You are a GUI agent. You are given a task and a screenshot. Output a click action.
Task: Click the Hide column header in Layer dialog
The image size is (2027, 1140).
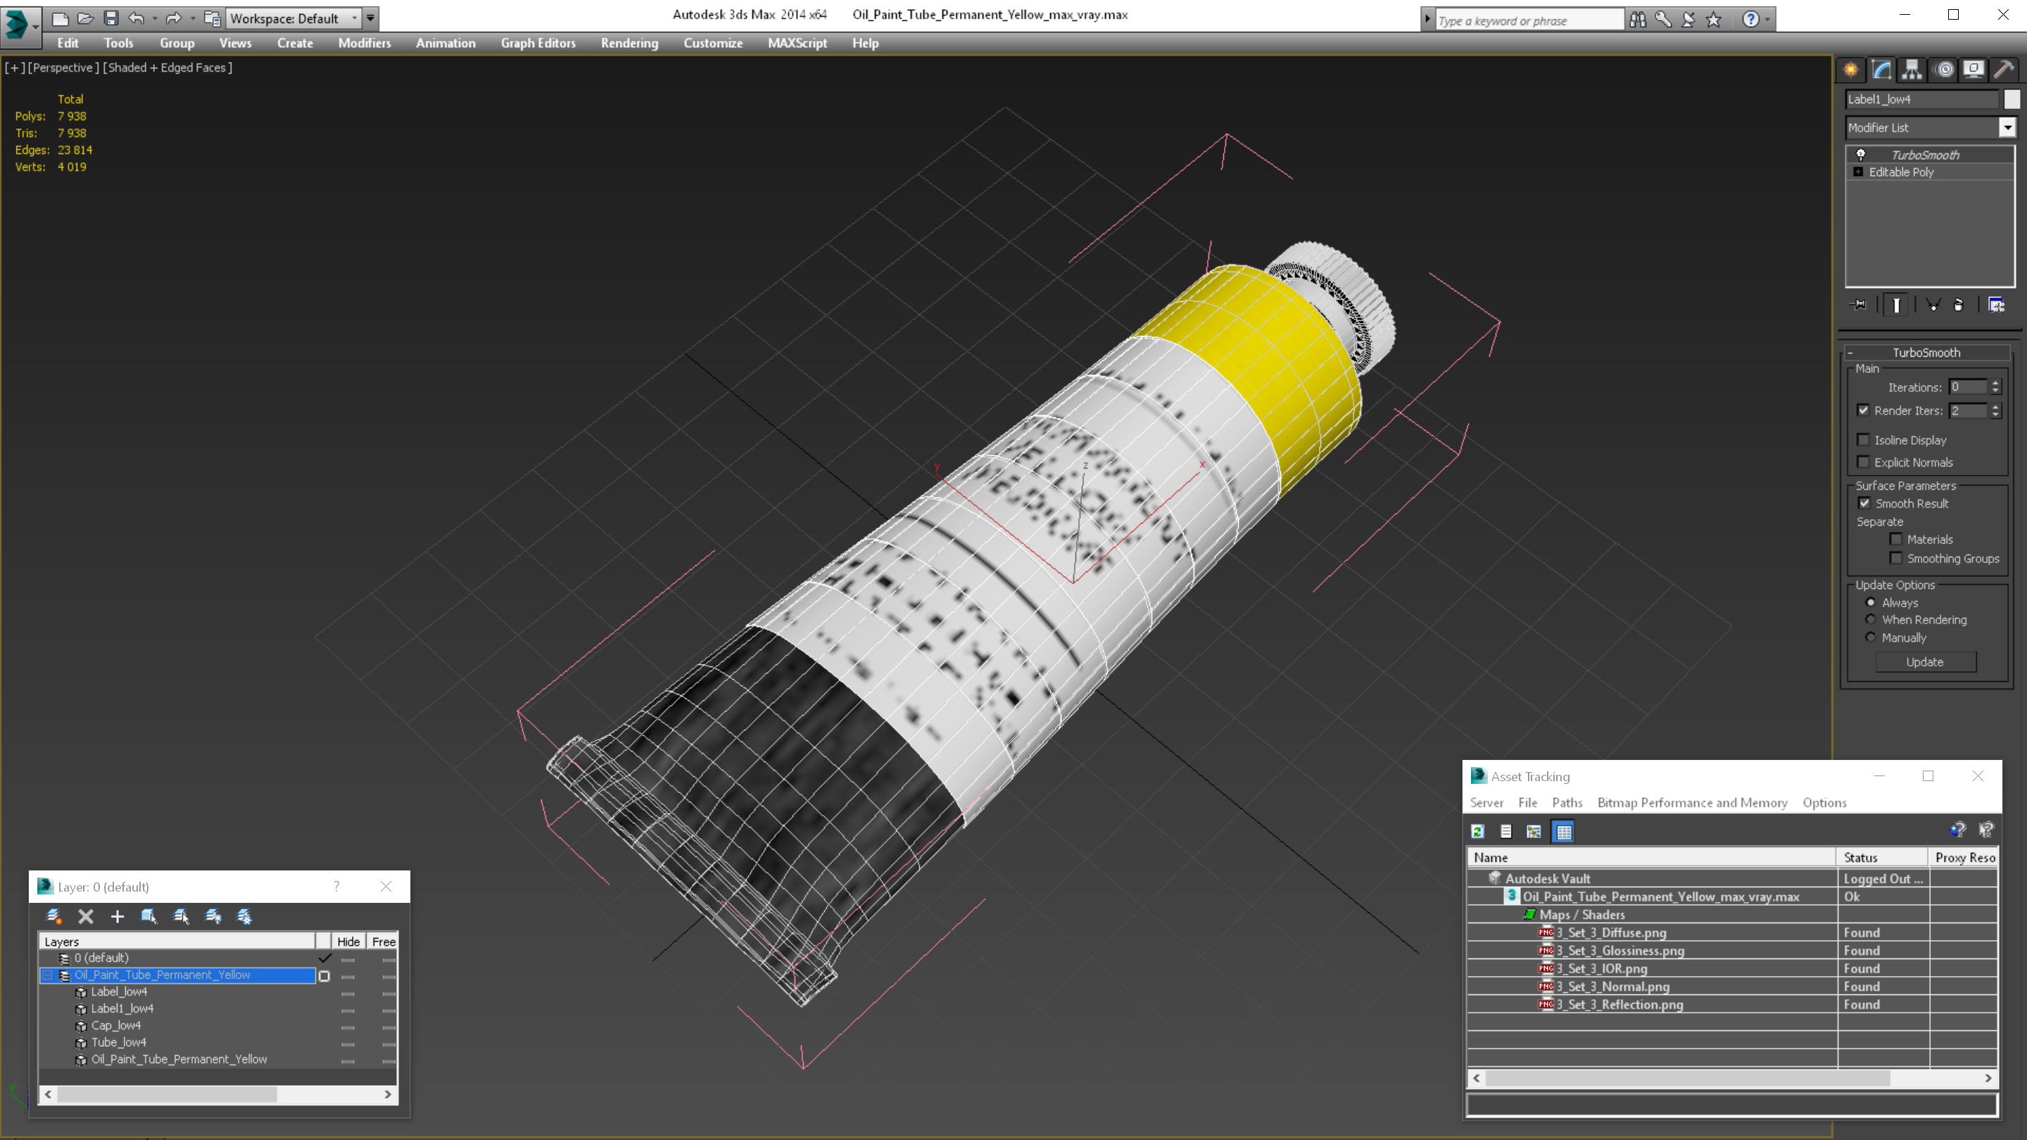tap(348, 942)
